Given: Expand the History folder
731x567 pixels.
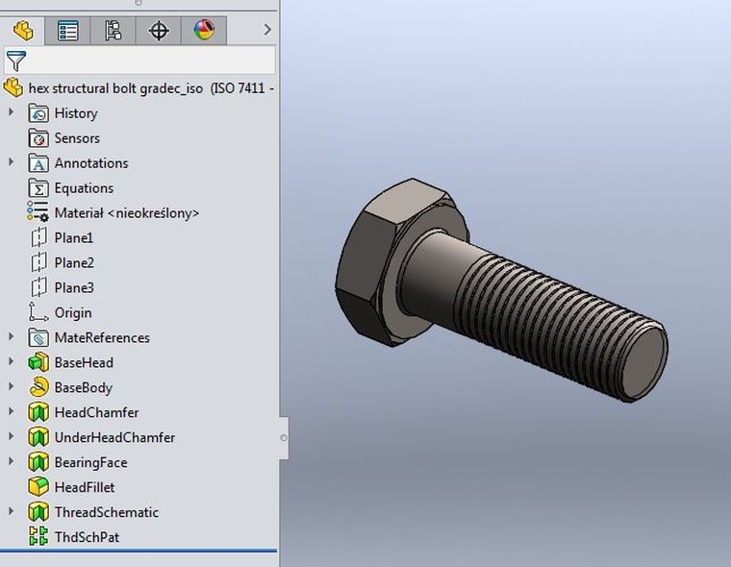Looking at the screenshot, I should (x=12, y=112).
